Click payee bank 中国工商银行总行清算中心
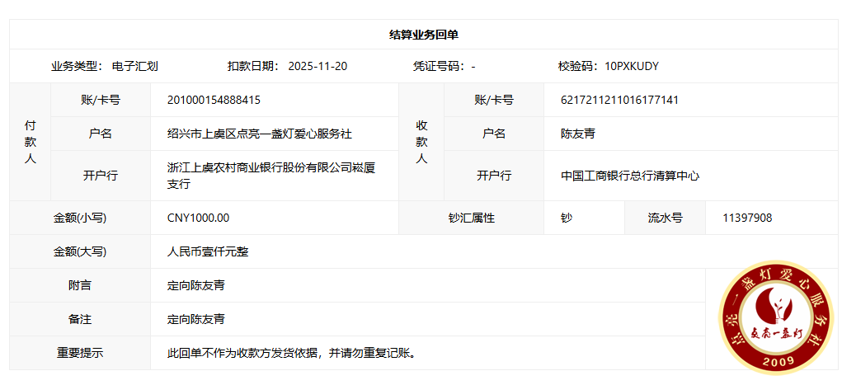The height and width of the screenshot is (385, 842). pos(630,176)
